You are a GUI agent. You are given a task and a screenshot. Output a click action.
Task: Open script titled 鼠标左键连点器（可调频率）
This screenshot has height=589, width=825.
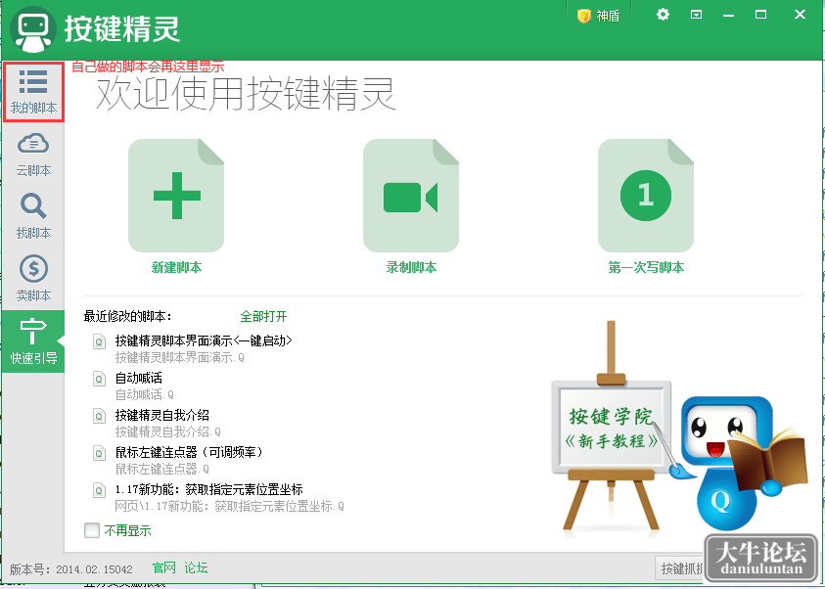pyautogui.click(x=189, y=452)
